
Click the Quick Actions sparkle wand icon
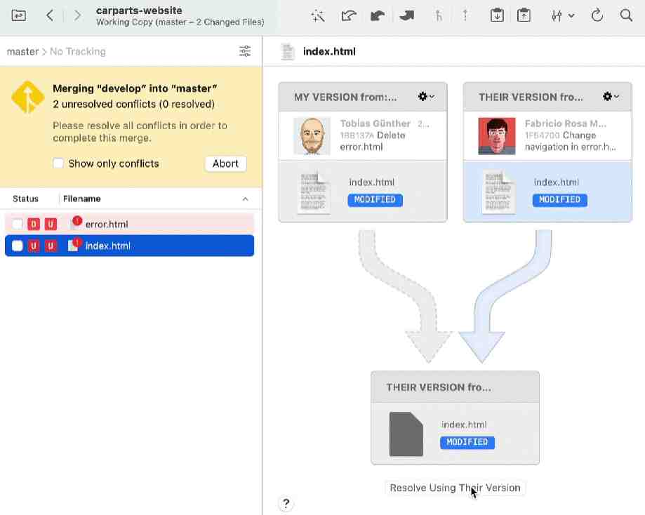pos(318,15)
